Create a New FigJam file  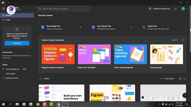(x=112, y=27)
